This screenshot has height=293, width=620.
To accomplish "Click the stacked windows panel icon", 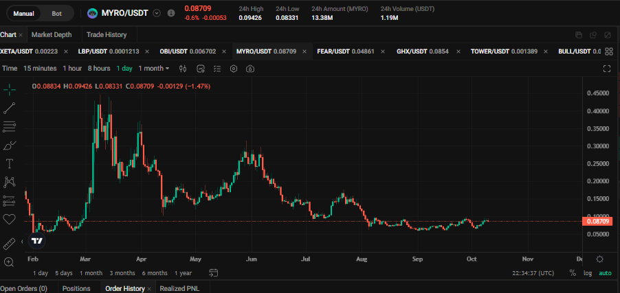I will pyautogui.click(x=579, y=35).
